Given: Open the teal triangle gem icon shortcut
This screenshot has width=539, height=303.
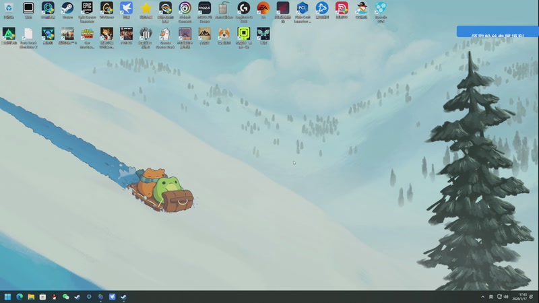Looking at the screenshot, I should click(x=48, y=36).
